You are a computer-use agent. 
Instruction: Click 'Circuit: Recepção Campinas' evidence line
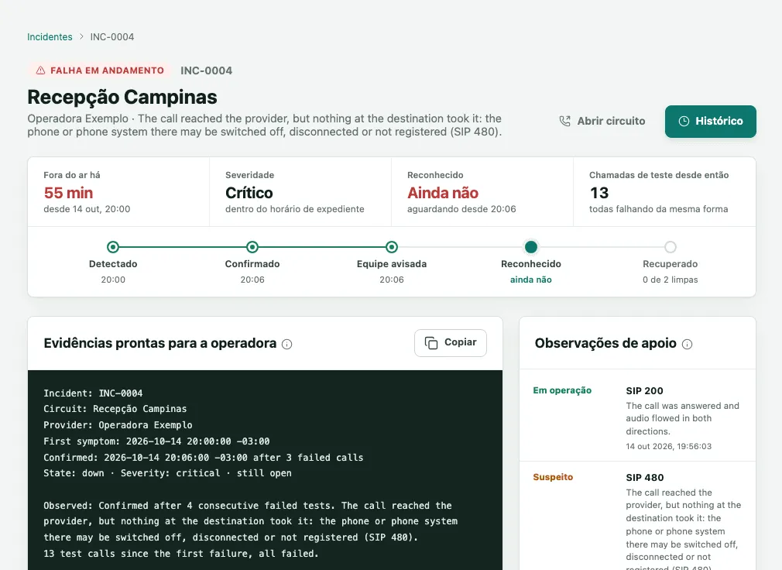point(115,409)
